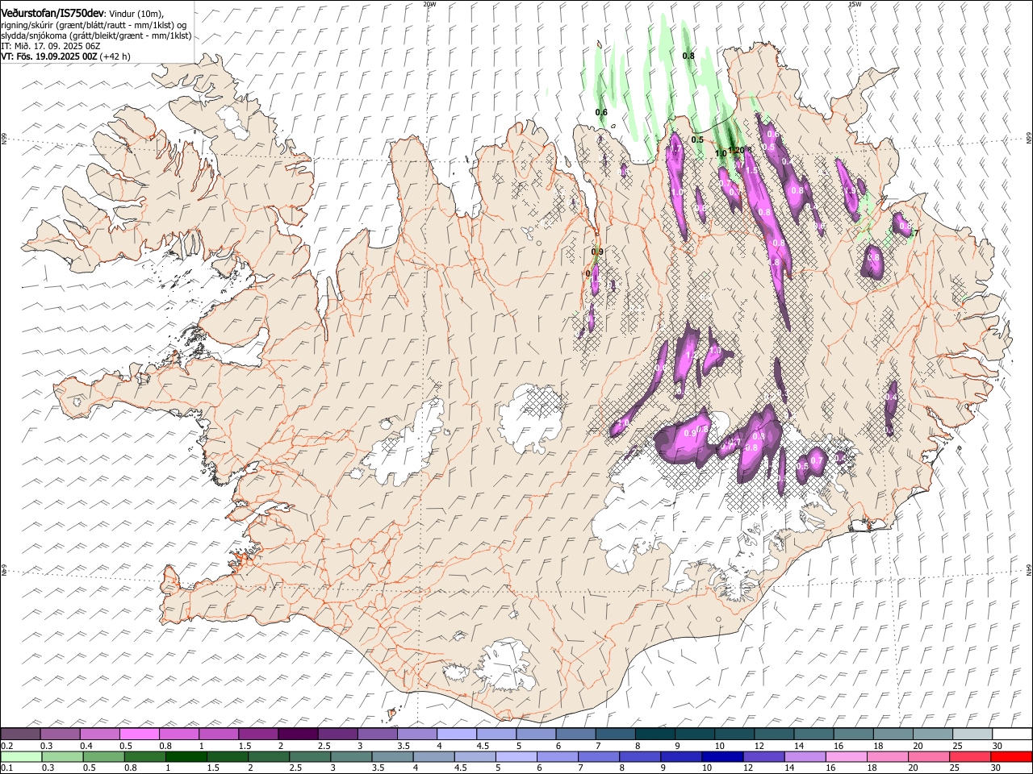Pick upper legend swatch between 4 and 4.5
Image resolution: width=1033 pixels, height=774 pixels.
tap(456, 734)
